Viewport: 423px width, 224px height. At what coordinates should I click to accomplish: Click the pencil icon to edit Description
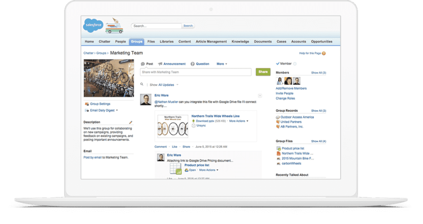click(x=131, y=122)
